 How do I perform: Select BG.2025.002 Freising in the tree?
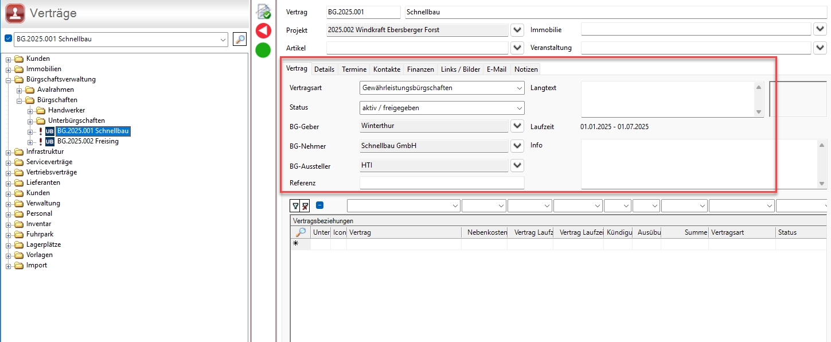click(88, 142)
